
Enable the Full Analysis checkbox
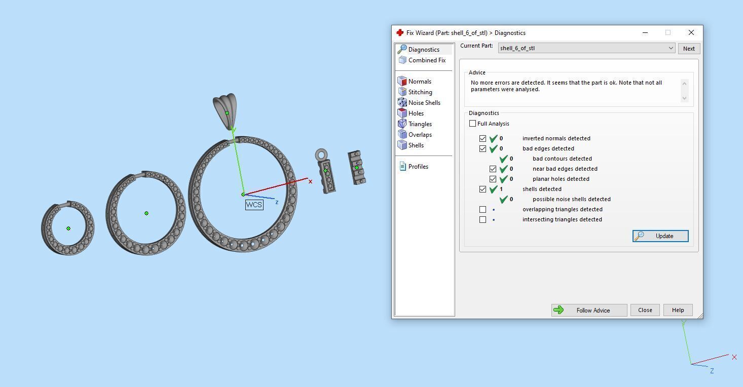(473, 124)
